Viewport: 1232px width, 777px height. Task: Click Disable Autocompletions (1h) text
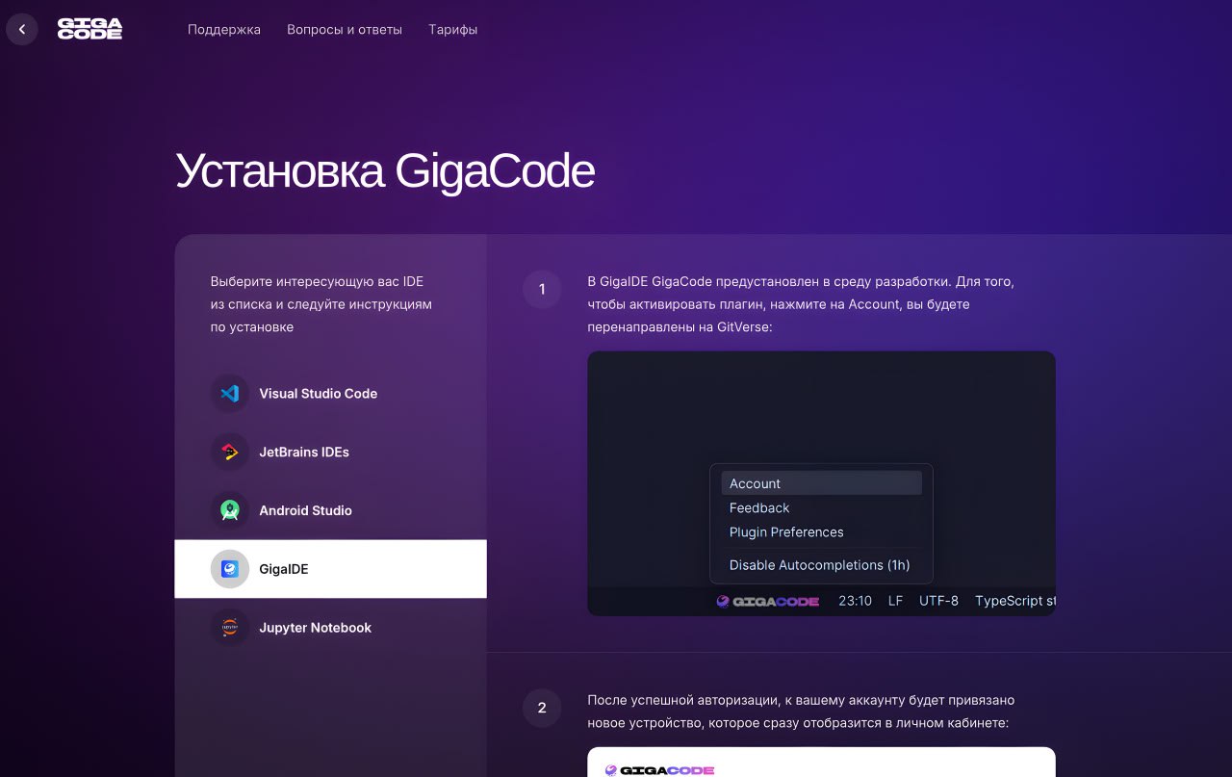pyautogui.click(x=819, y=565)
